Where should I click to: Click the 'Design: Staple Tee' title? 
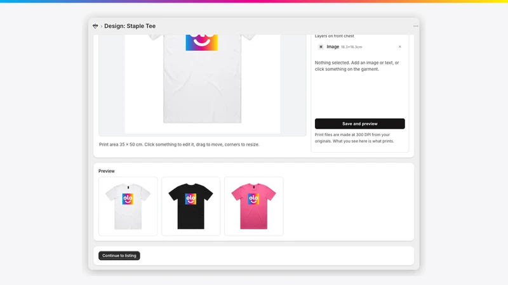tap(130, 26)
